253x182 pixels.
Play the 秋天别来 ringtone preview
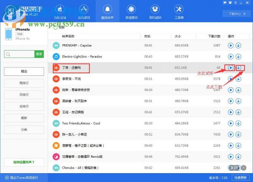pyautogui.click(x=231, y=101)
